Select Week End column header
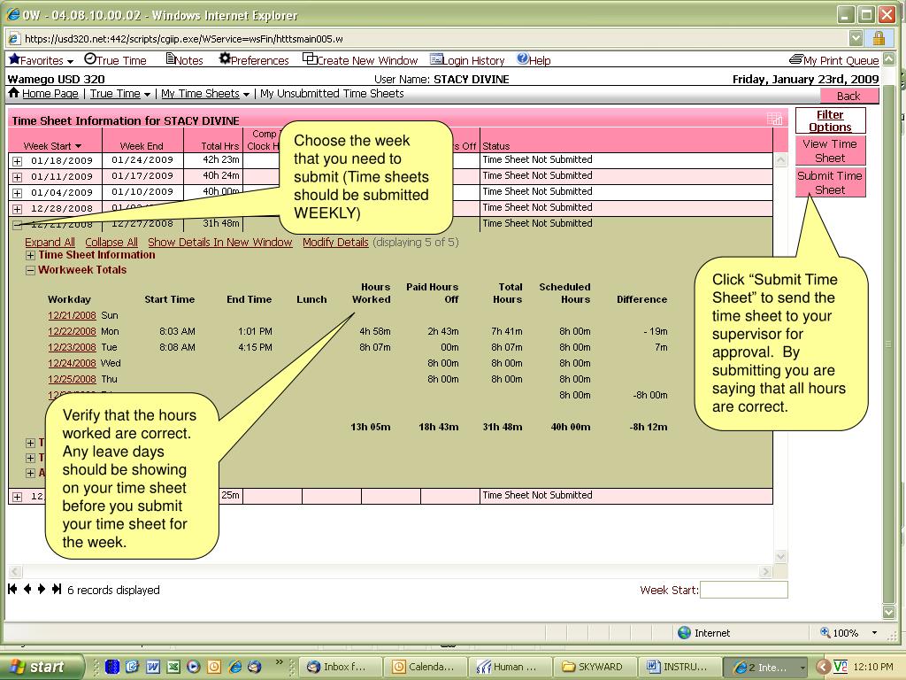This screenshot has width=906, height=680. point(142,146)
